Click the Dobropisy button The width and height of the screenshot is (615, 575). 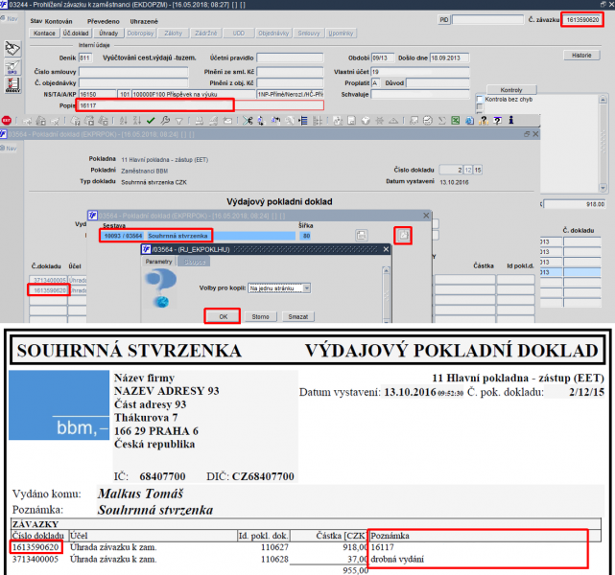click(x=140, y=34)
